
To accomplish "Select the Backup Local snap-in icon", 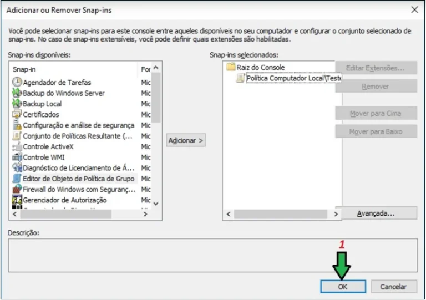I will click(x=17, y=104).
